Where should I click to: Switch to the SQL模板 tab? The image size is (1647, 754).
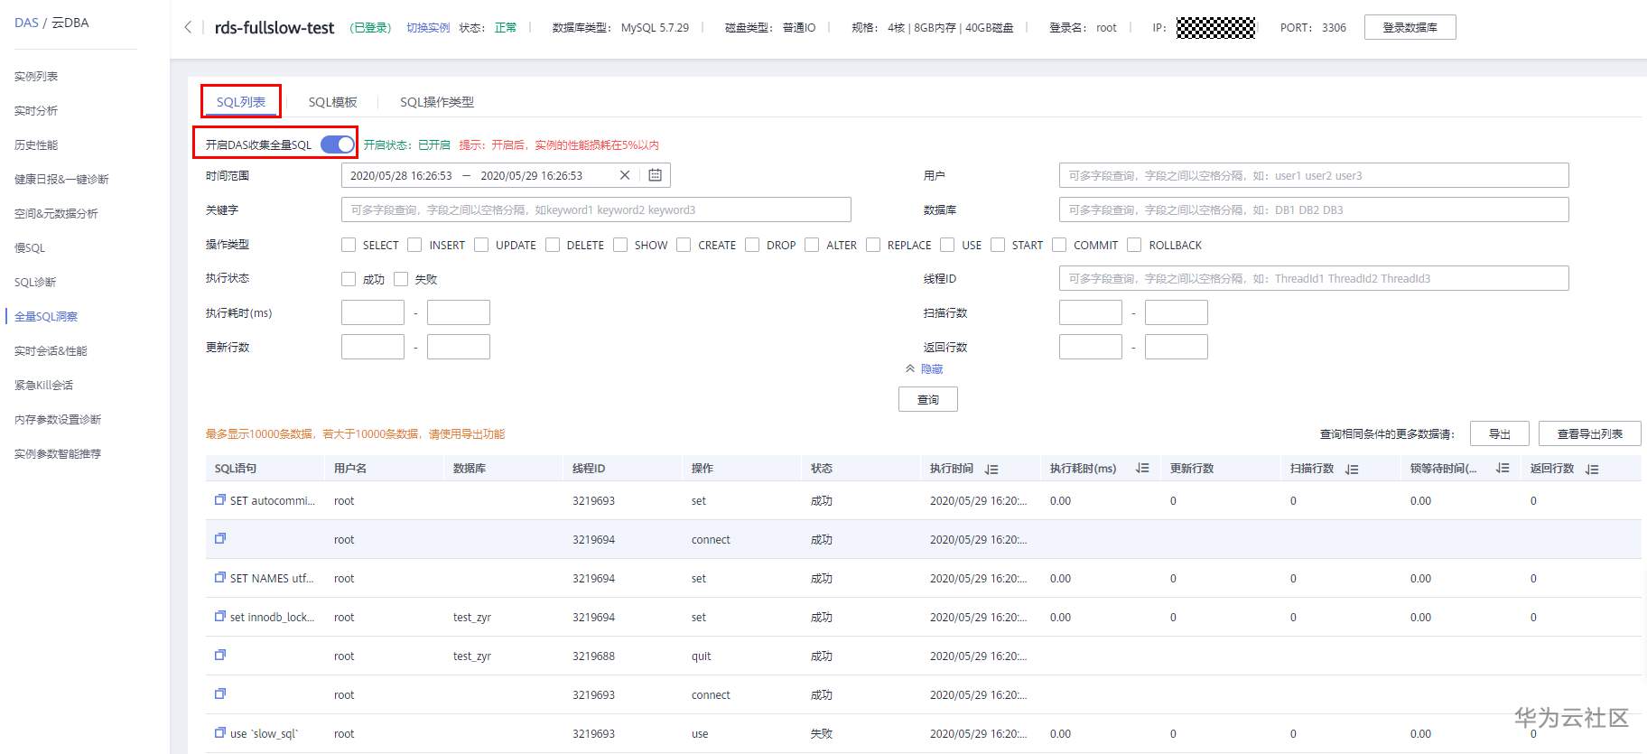pyautogui.click(x=333, y=102)
